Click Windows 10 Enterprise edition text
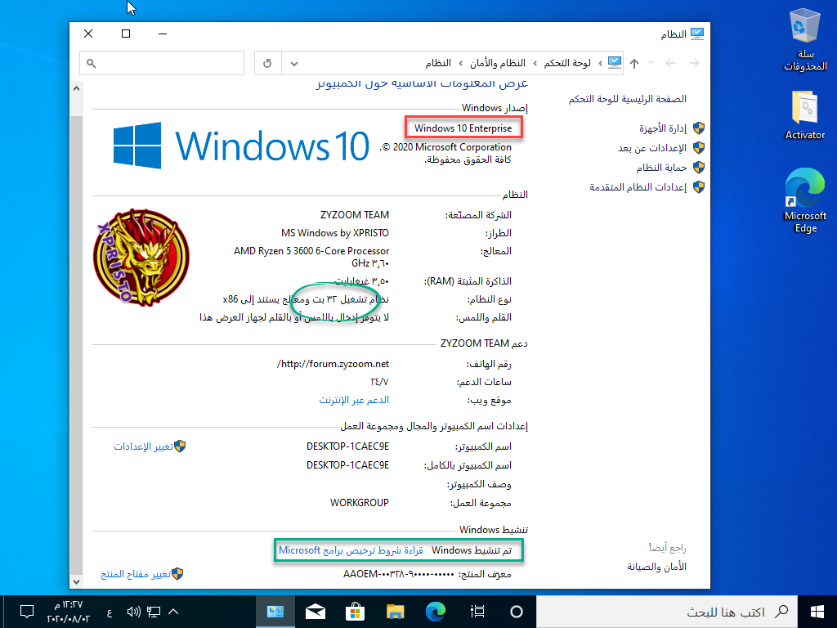The image size is (837, 628). click(463, 128)
